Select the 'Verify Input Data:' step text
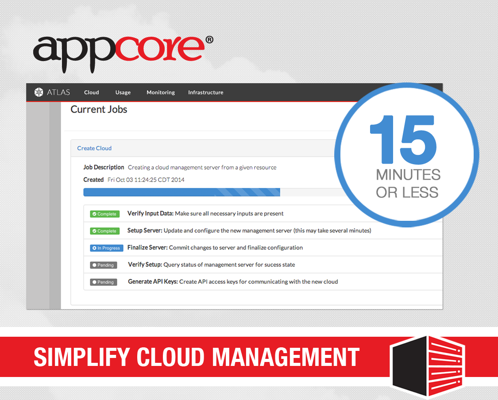The width and height of the screenshot is (498, 400). coord(151,214)
